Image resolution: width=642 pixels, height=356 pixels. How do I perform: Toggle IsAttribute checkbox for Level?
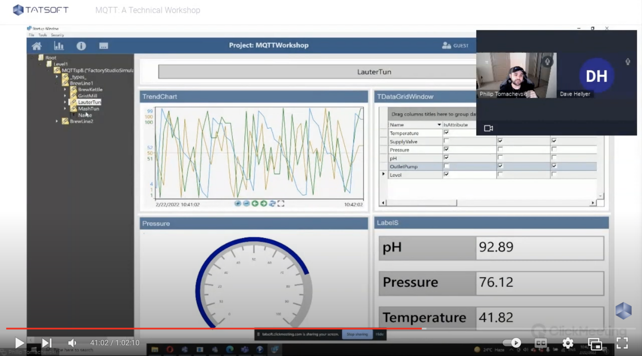[446, 174]
